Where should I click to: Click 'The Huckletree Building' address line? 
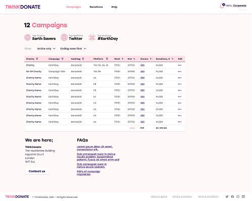coord(40,150)
